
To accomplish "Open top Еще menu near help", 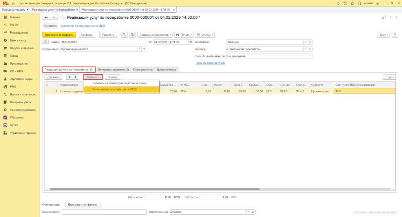I will [383, 35].
